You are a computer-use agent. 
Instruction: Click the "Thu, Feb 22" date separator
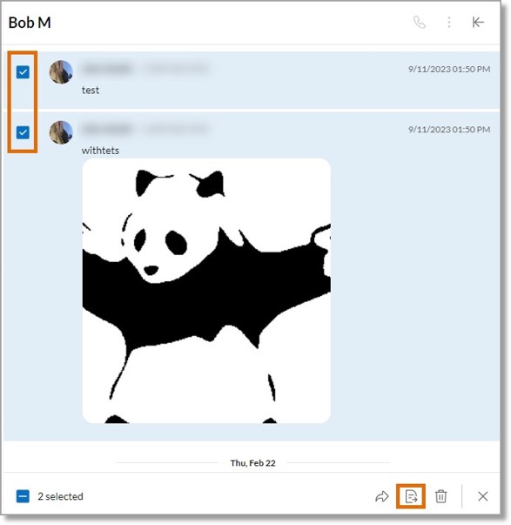click(x=252, y=463)
